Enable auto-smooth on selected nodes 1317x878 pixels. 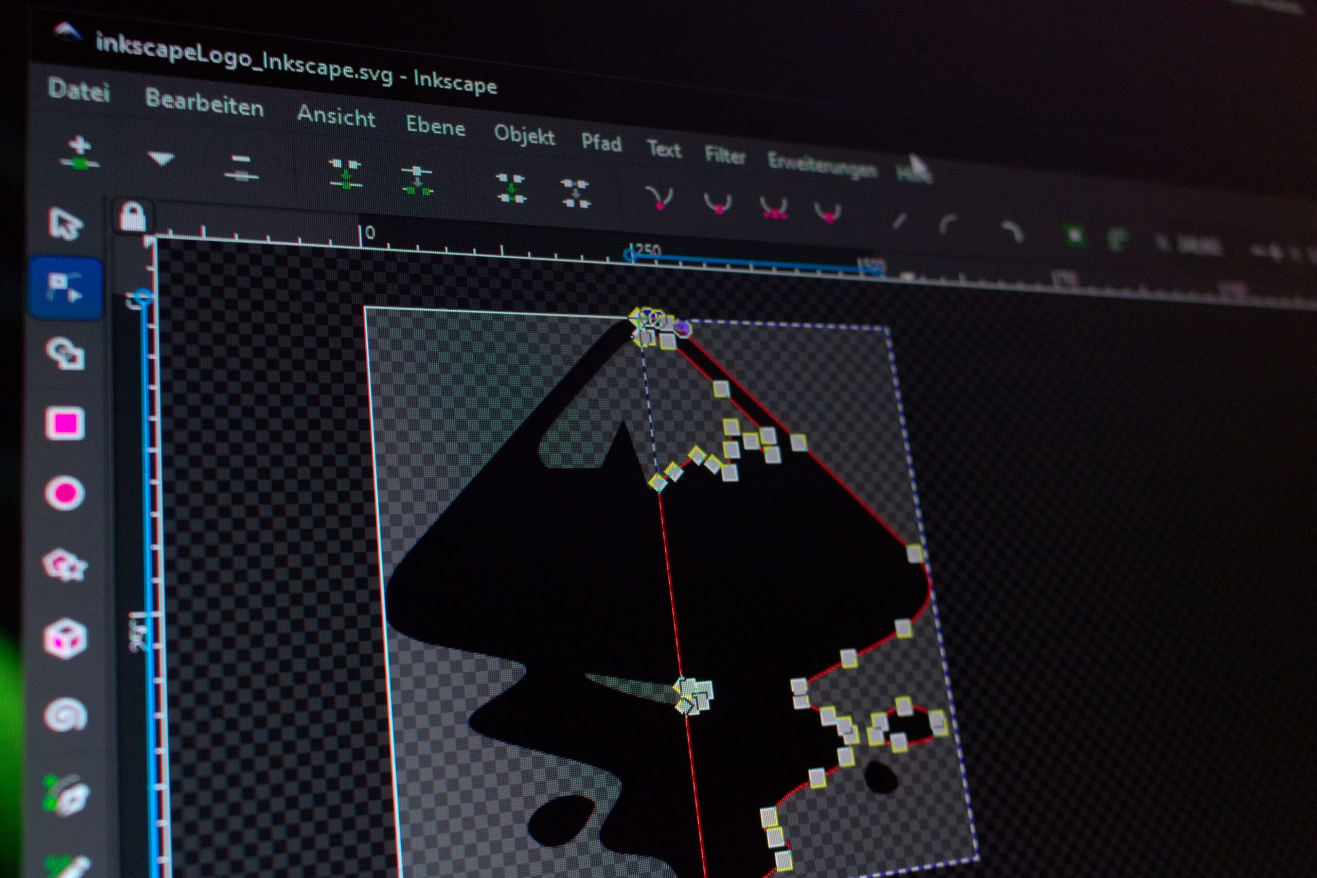pyautogui.click(x=830, y=216)
